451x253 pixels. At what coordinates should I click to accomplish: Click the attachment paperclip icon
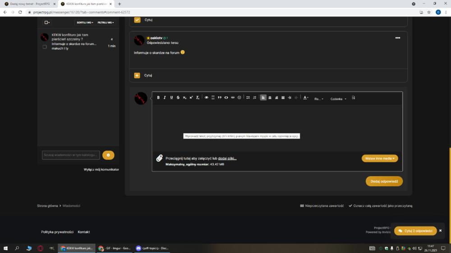coord(159,158)
